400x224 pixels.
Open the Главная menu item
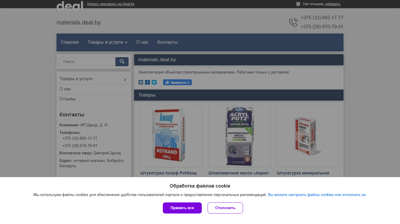click(x=70, y=42)
